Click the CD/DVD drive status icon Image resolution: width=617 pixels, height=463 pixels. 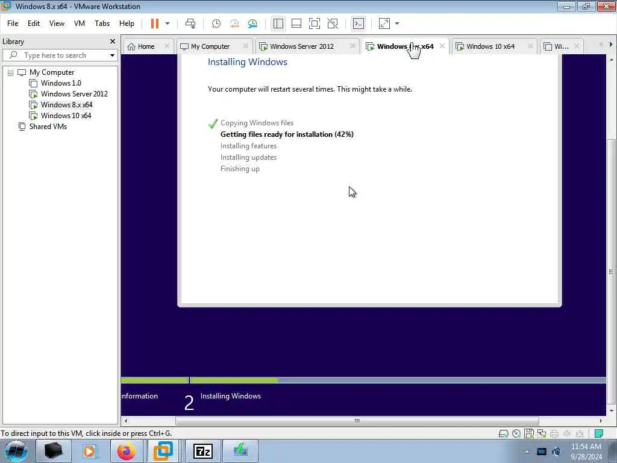click(x=516, y=434)
